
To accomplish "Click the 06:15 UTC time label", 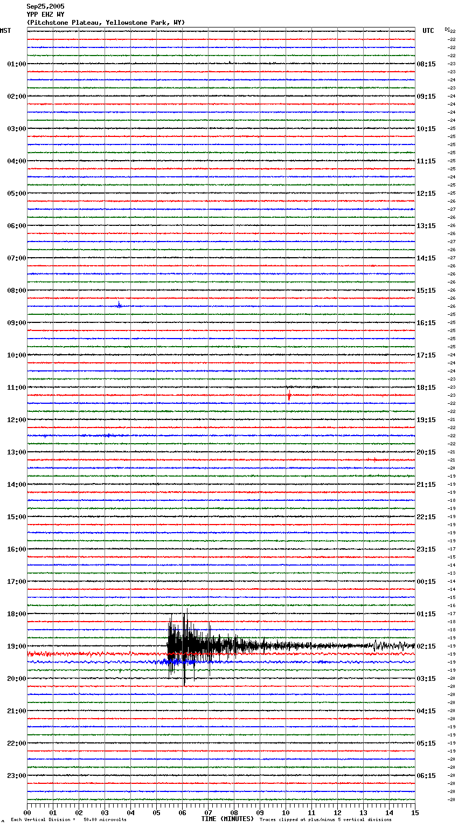I will coord(426,776).
